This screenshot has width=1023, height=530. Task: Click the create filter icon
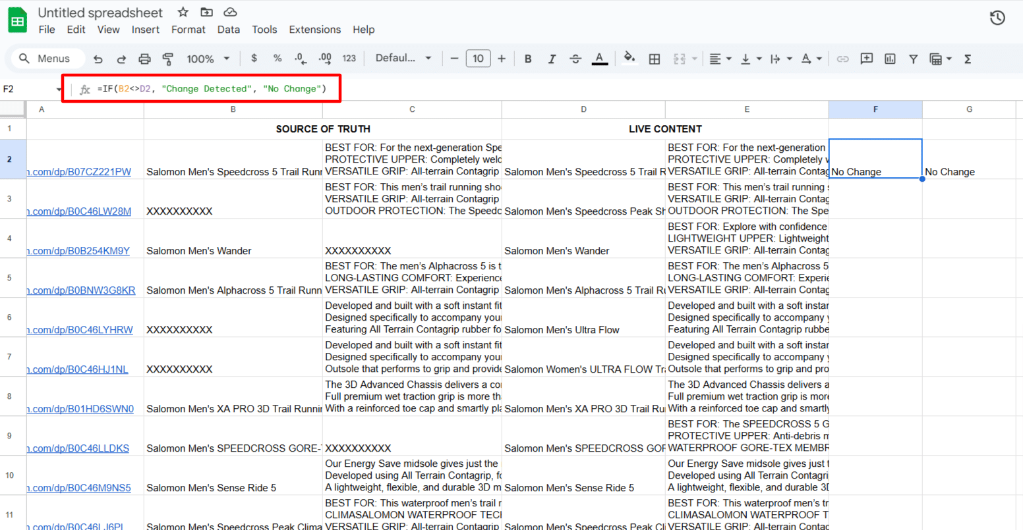(x=913, y=59)
